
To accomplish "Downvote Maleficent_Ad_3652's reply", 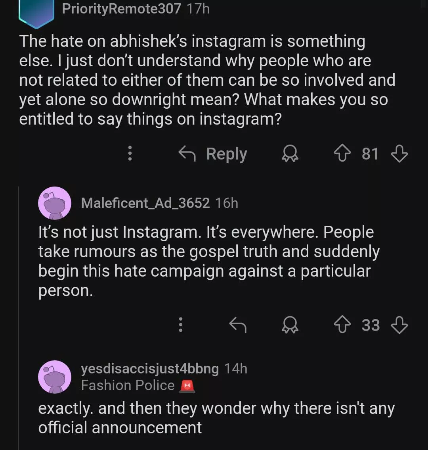I will coord(399,325).
